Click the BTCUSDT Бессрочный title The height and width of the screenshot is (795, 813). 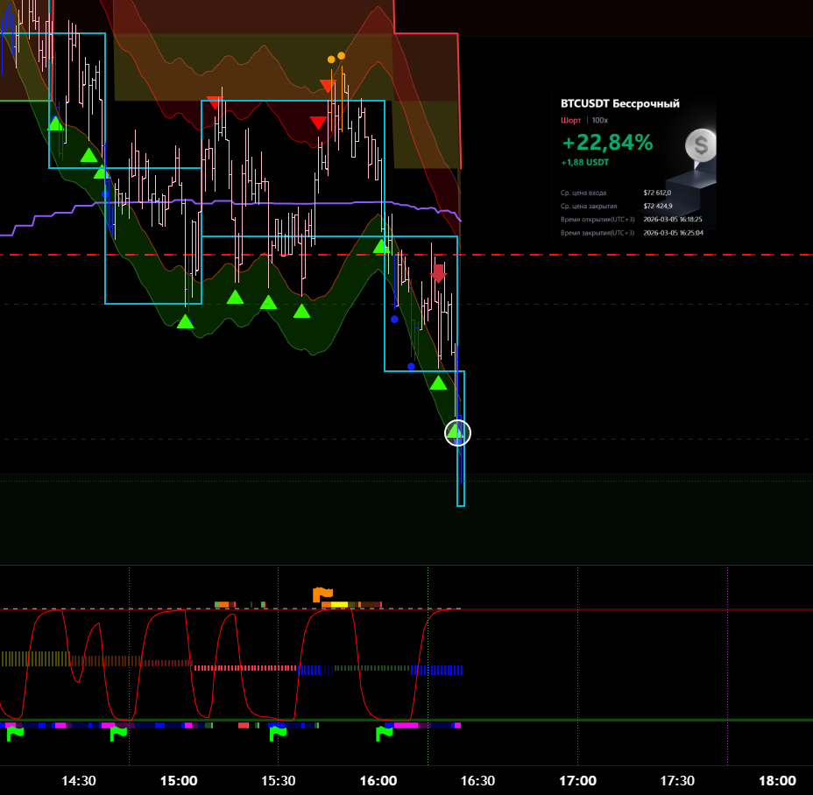620,103
